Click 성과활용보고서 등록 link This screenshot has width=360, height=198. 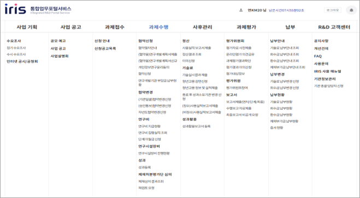[196, 126]
